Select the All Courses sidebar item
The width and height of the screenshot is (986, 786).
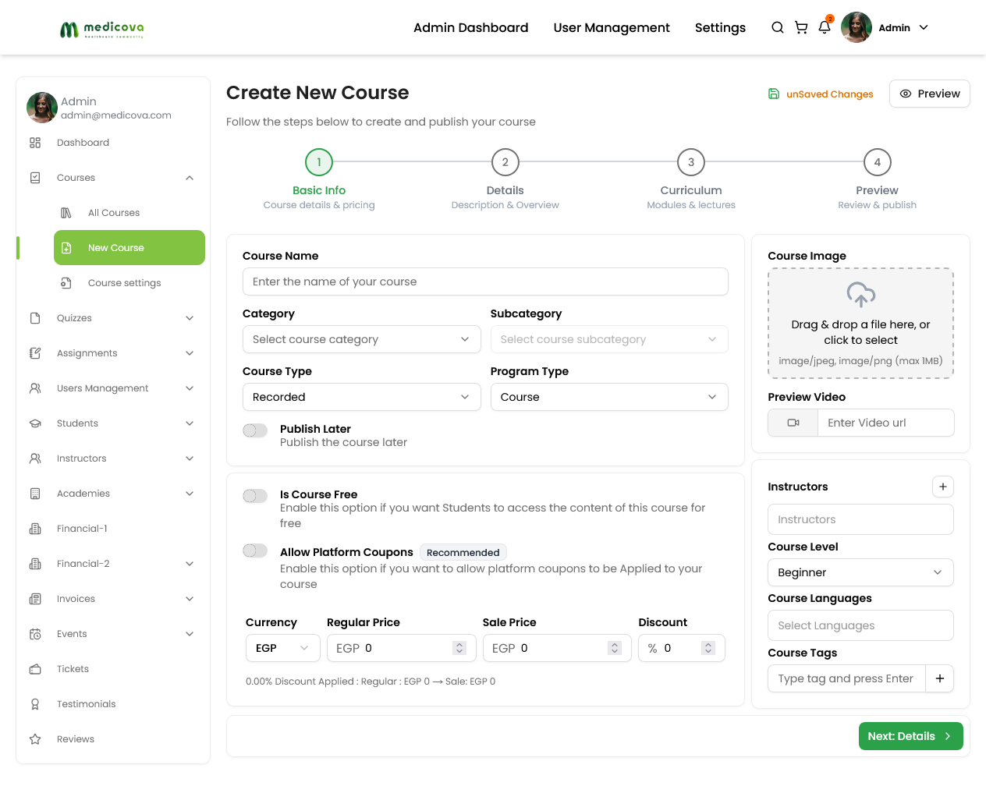[x=114, y=212]
